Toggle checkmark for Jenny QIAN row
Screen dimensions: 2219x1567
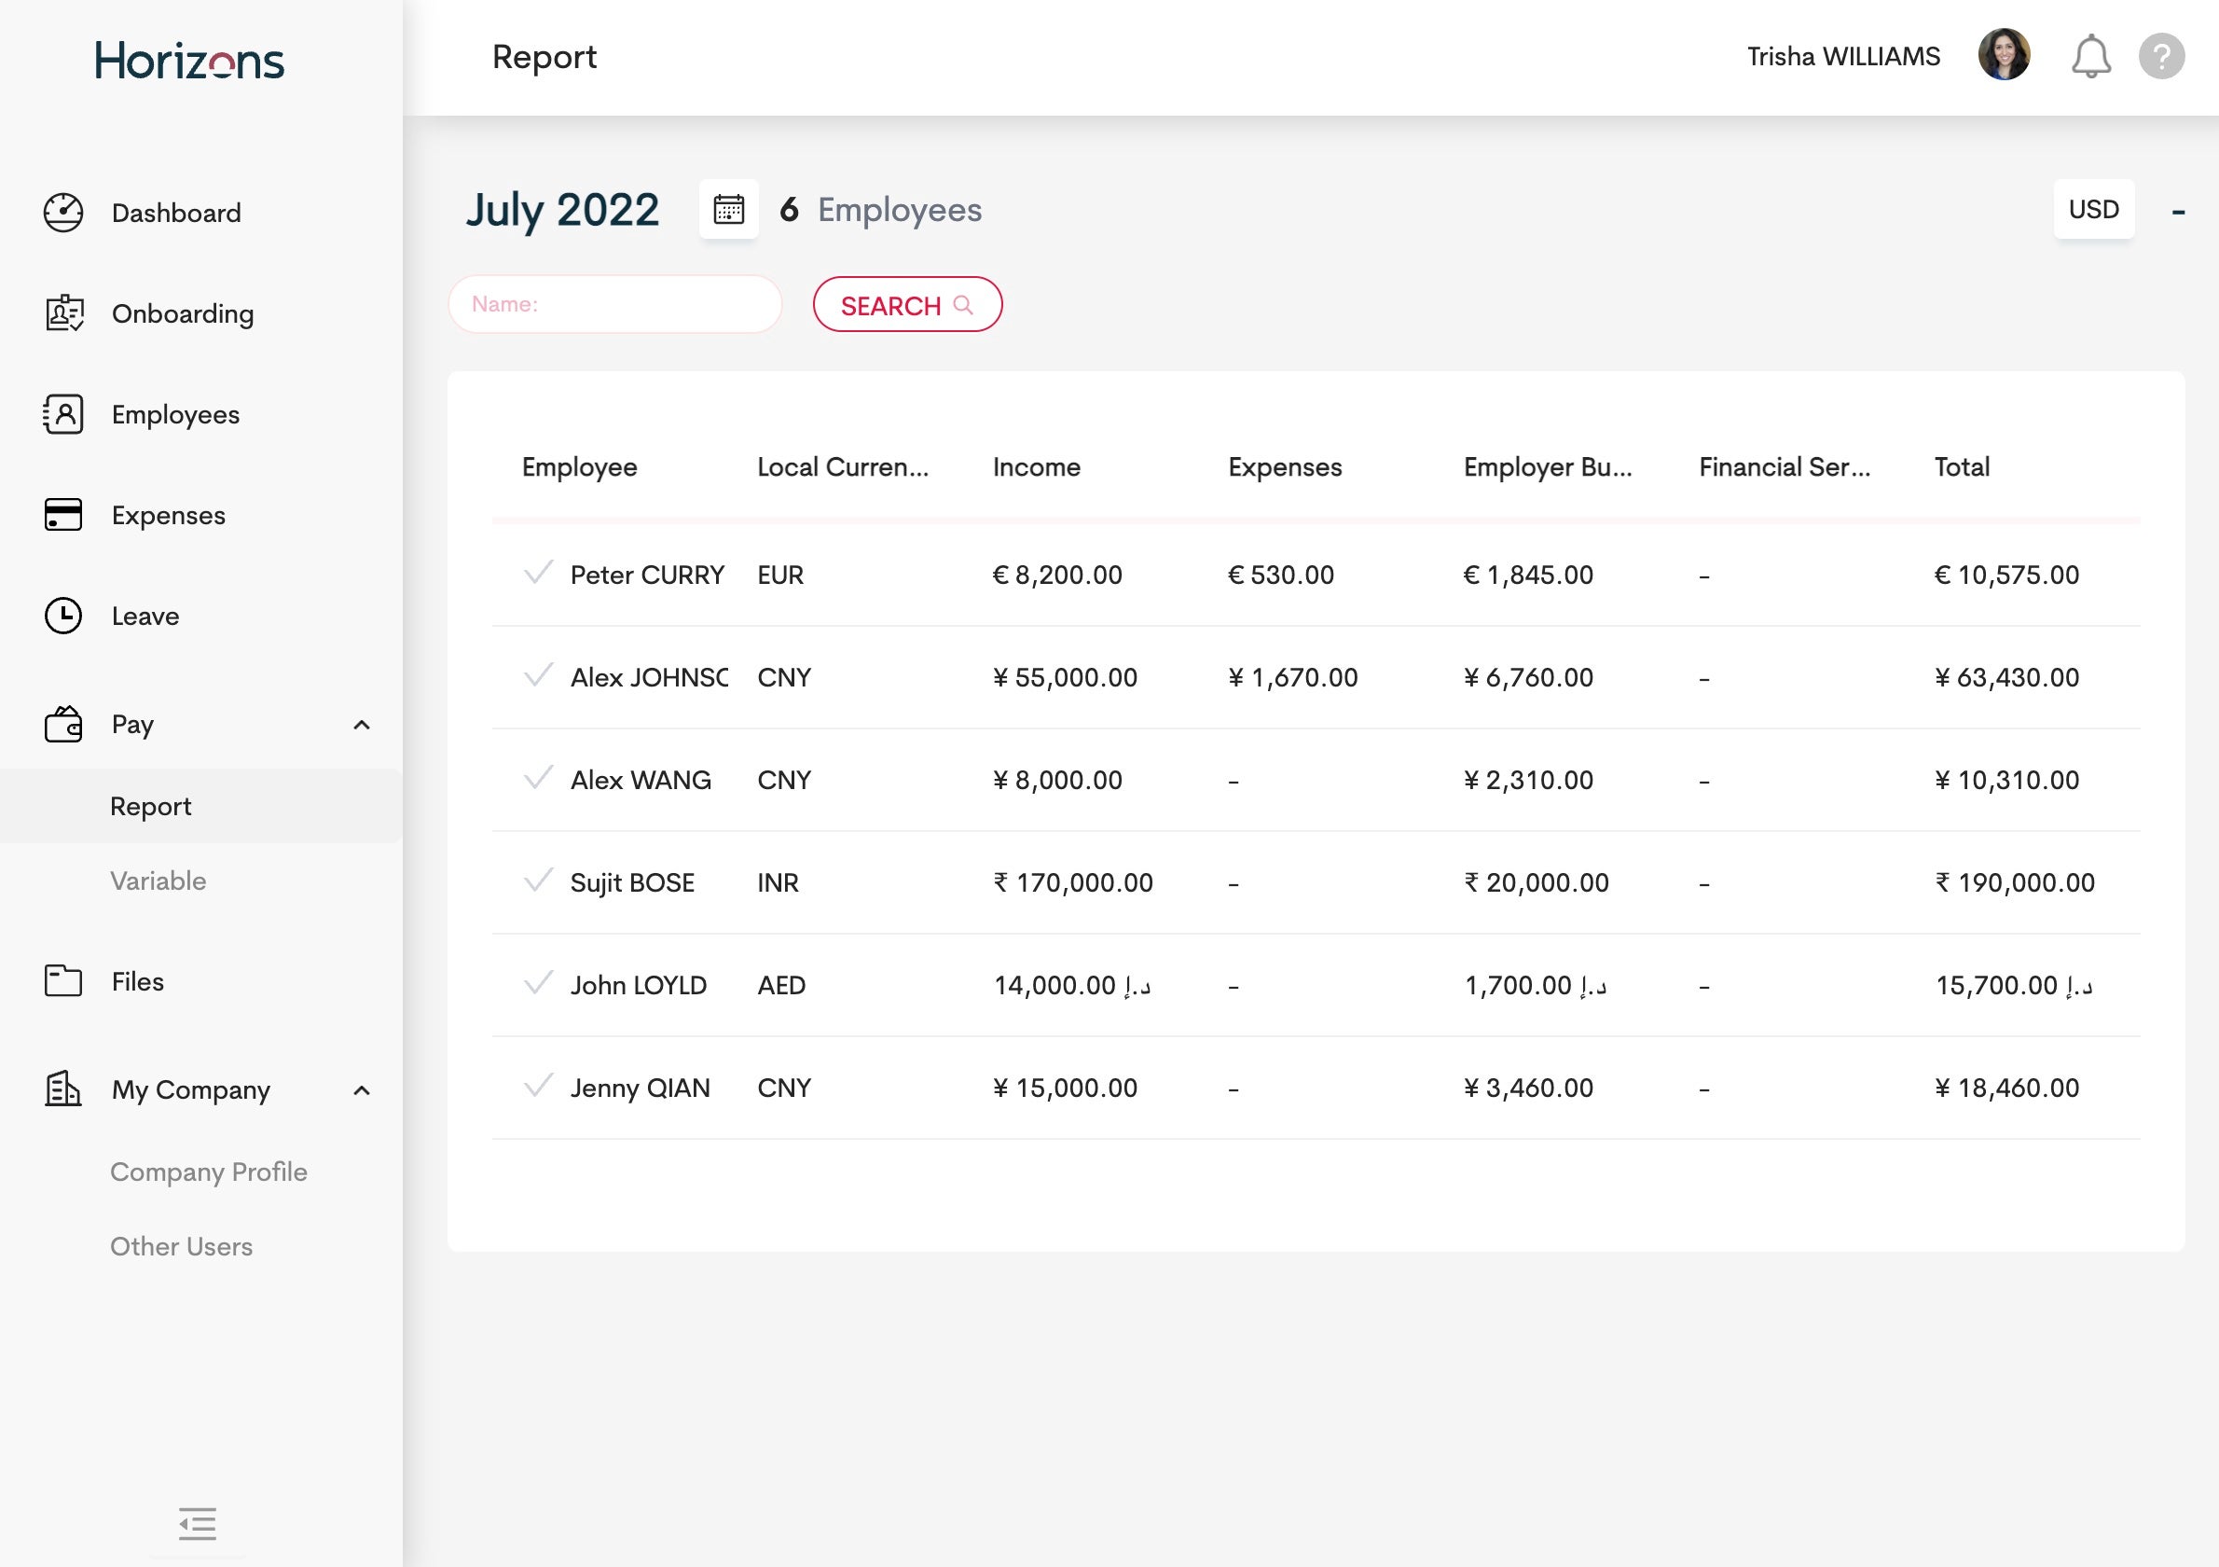click(538, 1085)
